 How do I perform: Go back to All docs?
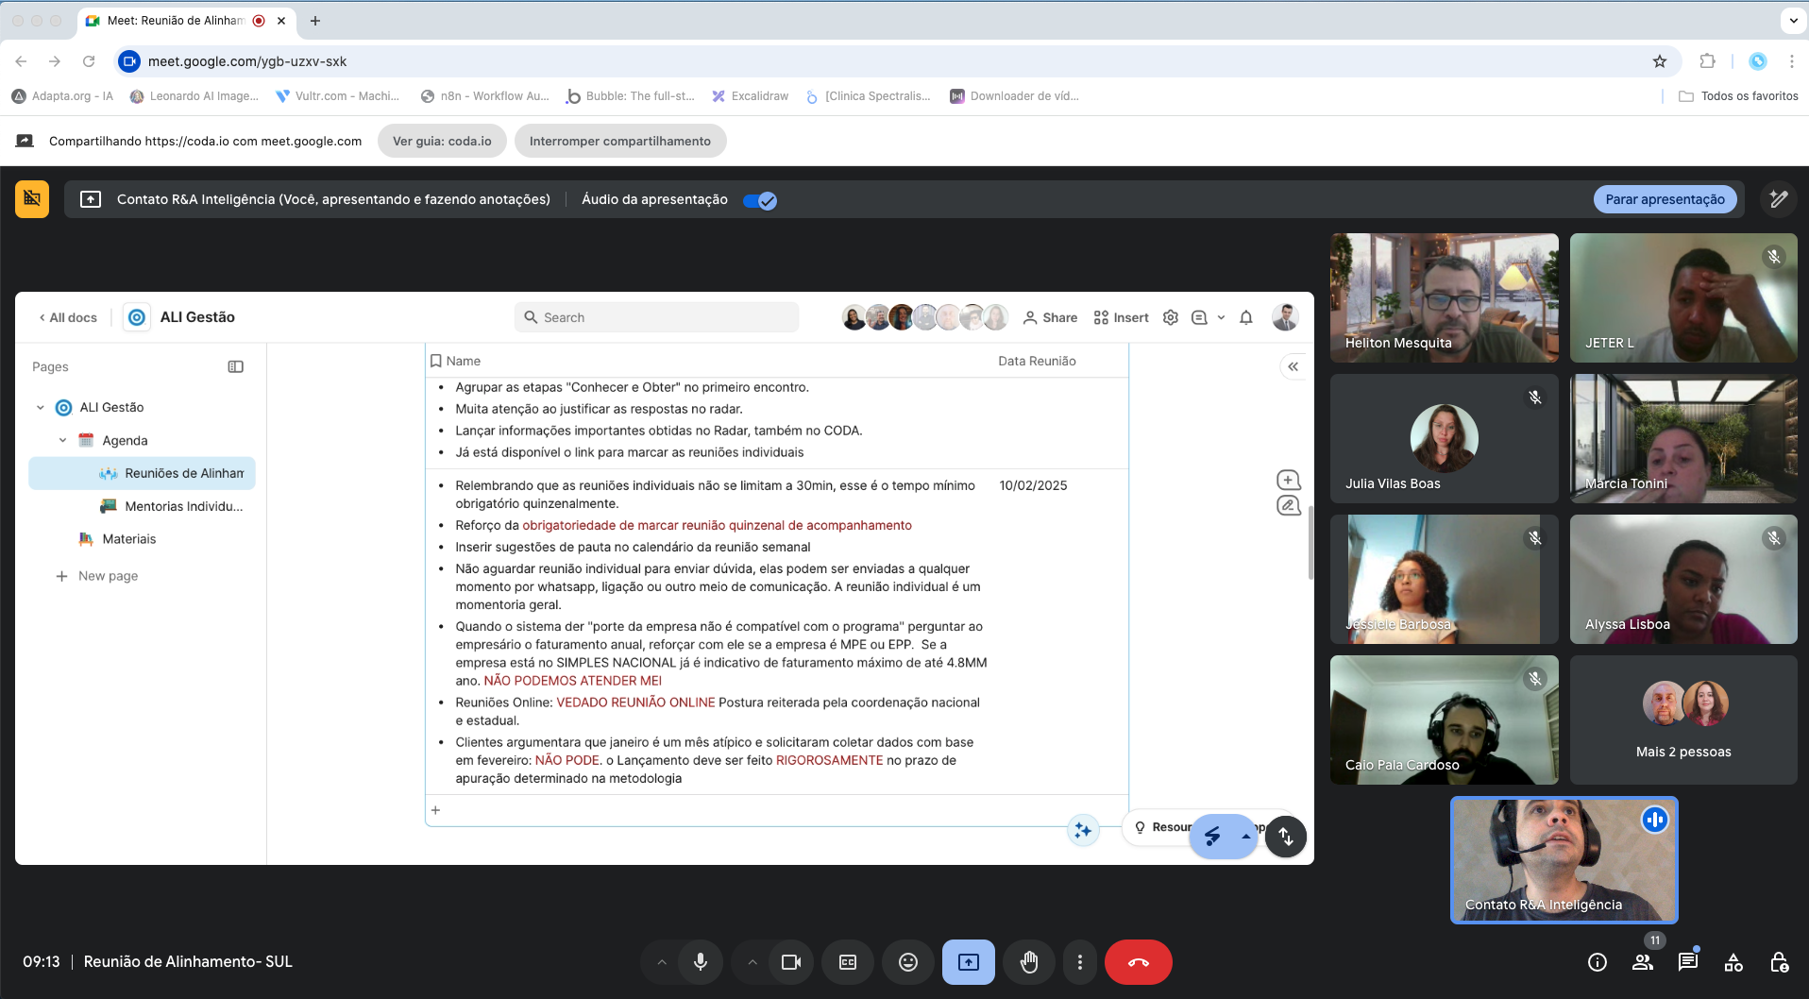coord(68,317)
